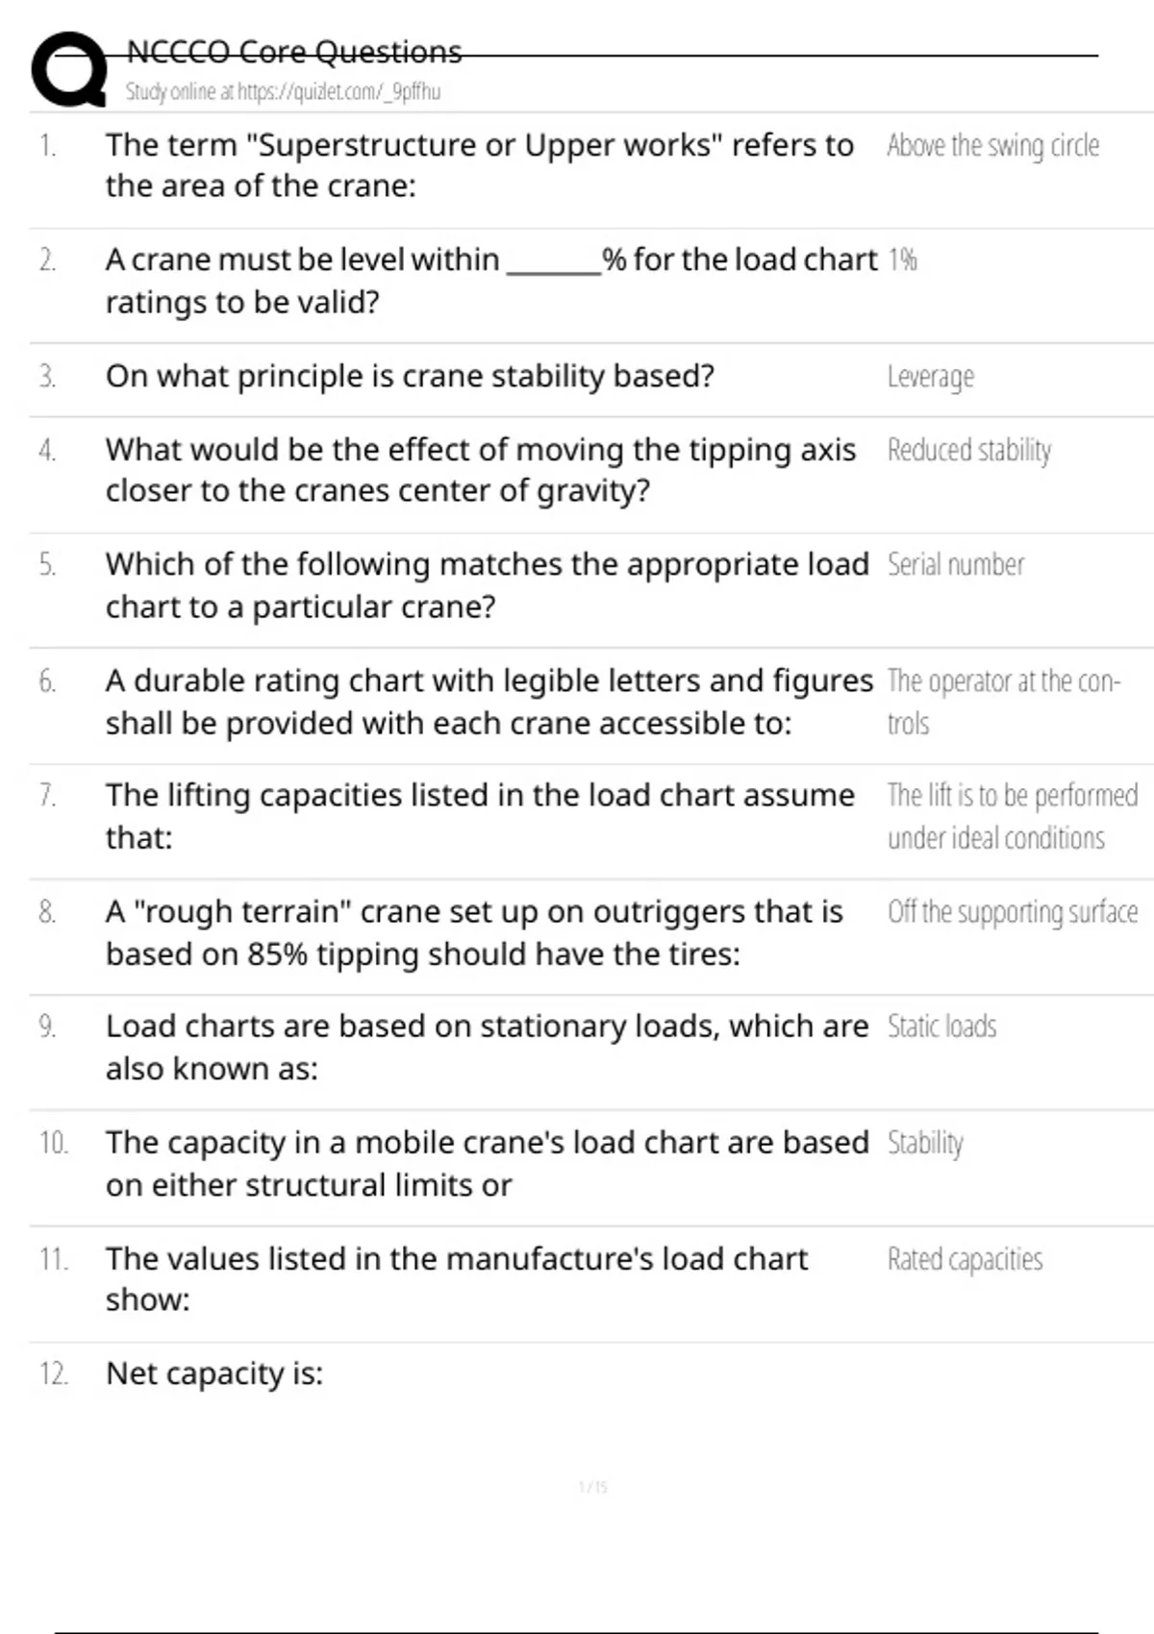Click the "Rated capacities" answer
Image resolution: width=1154 pixels, height=1634 pixels.
click(965, 1259)
